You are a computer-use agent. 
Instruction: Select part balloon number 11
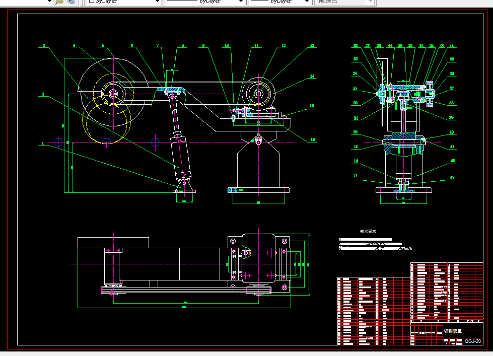coord(256,45)
